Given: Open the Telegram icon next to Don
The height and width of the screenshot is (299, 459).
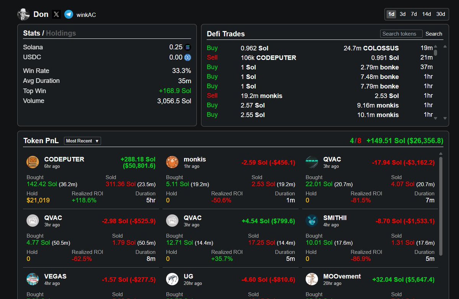Looking at the screenshot, I should (69, 14).
